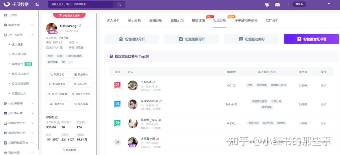The width and height of the screenshot is (340, 155).
Task: Click 分析 link for 椰咖酱_Wsy
Action: click(323, 123)
